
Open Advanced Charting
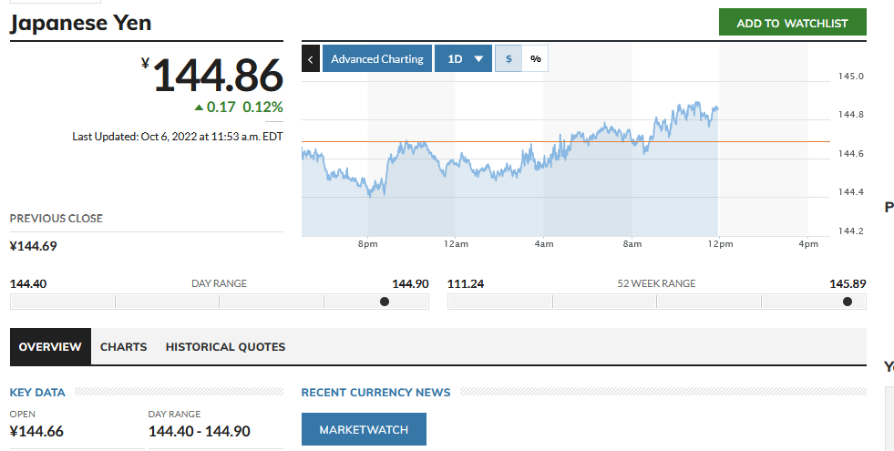point(377,58)
